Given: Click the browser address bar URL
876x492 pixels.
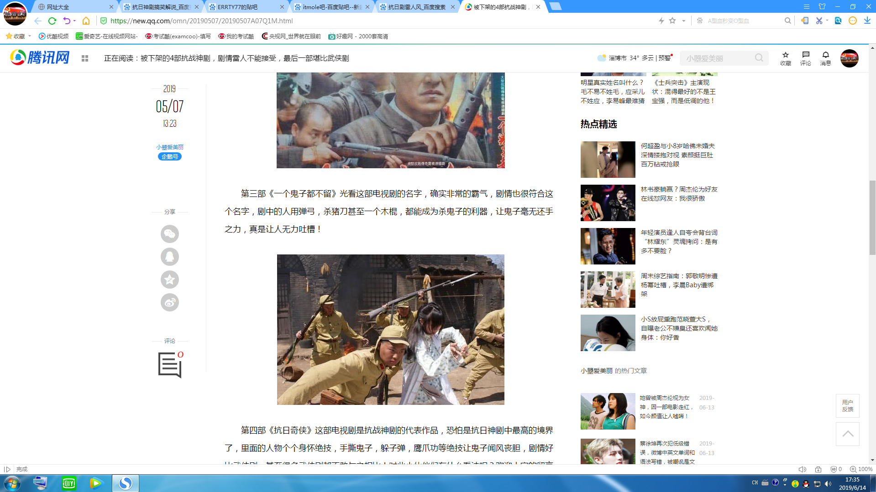Looking at the screenshot, I should tap(202, 21).
